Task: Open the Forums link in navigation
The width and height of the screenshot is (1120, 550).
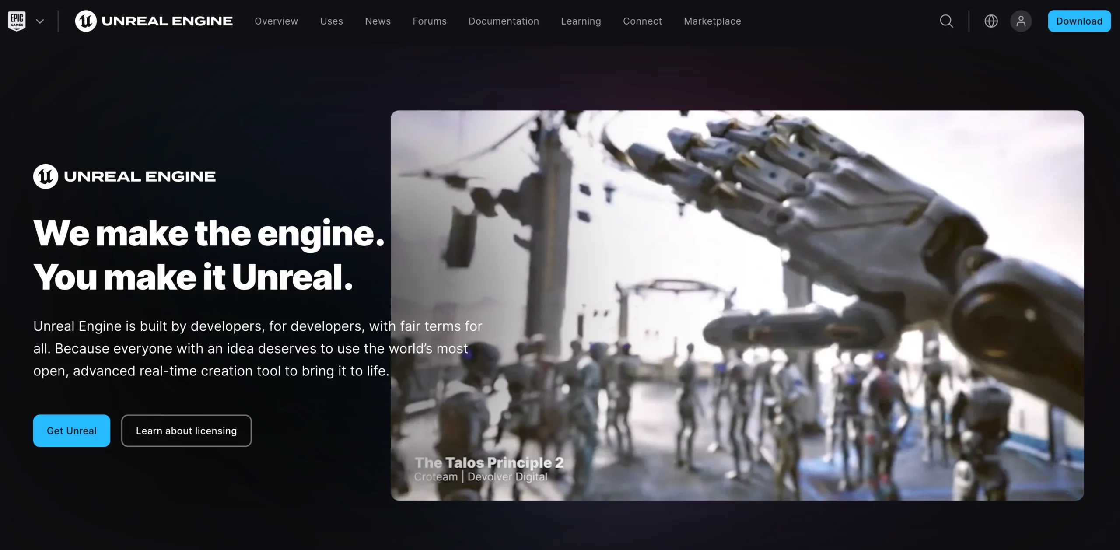Action: click(x=429, y=21)
